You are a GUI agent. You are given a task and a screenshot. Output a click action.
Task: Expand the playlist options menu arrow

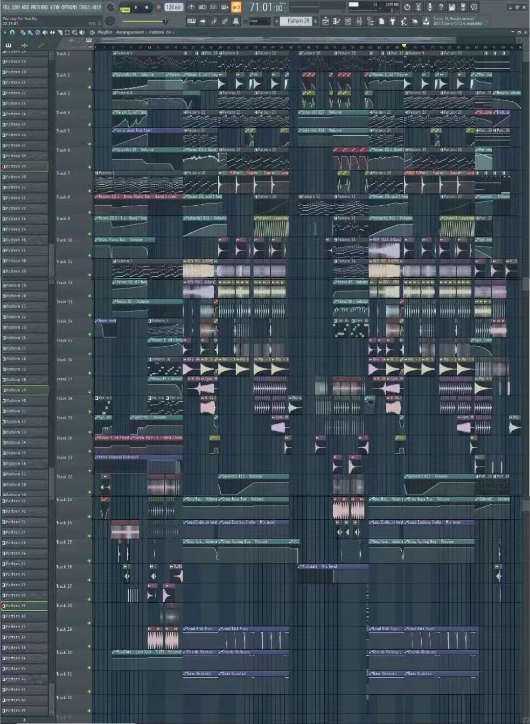pyautogui.click(x=5, y=32)
